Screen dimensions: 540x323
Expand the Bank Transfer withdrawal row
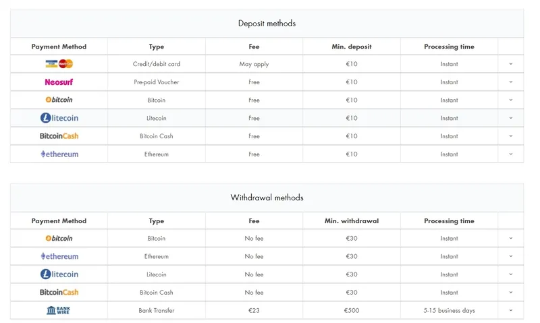point(510,310)
